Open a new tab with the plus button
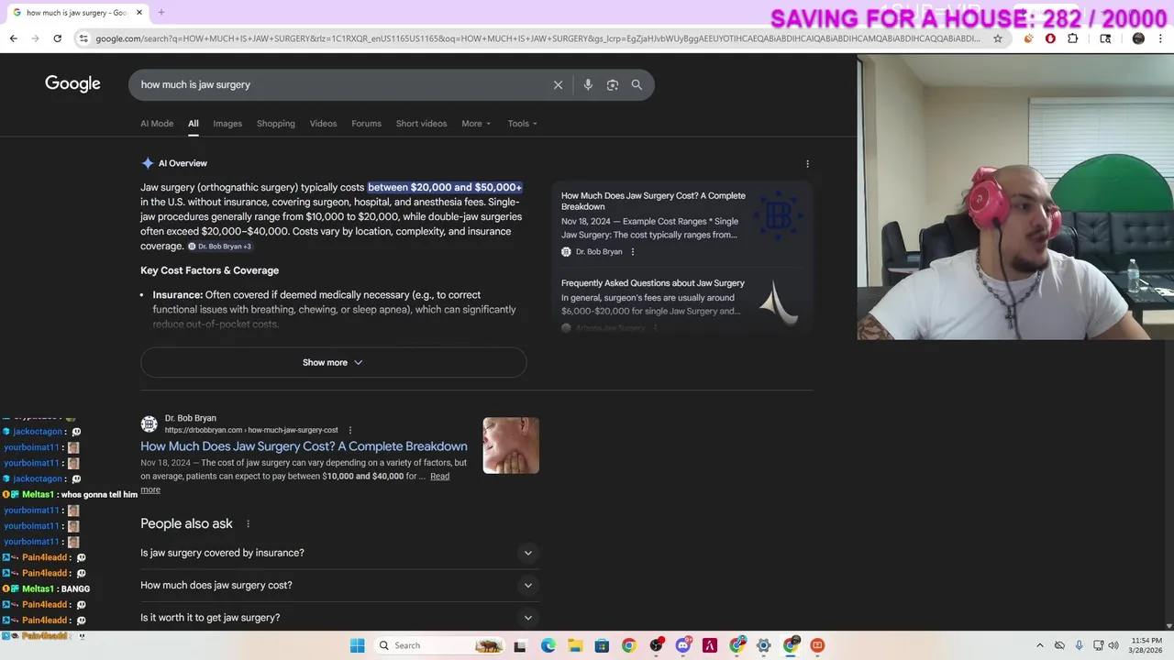Screen dimensions: 1174x660 point(161,13)
